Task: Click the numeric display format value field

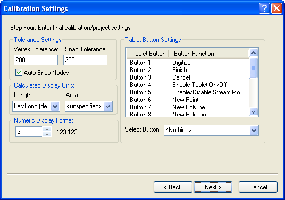Action: pos(29,132)
